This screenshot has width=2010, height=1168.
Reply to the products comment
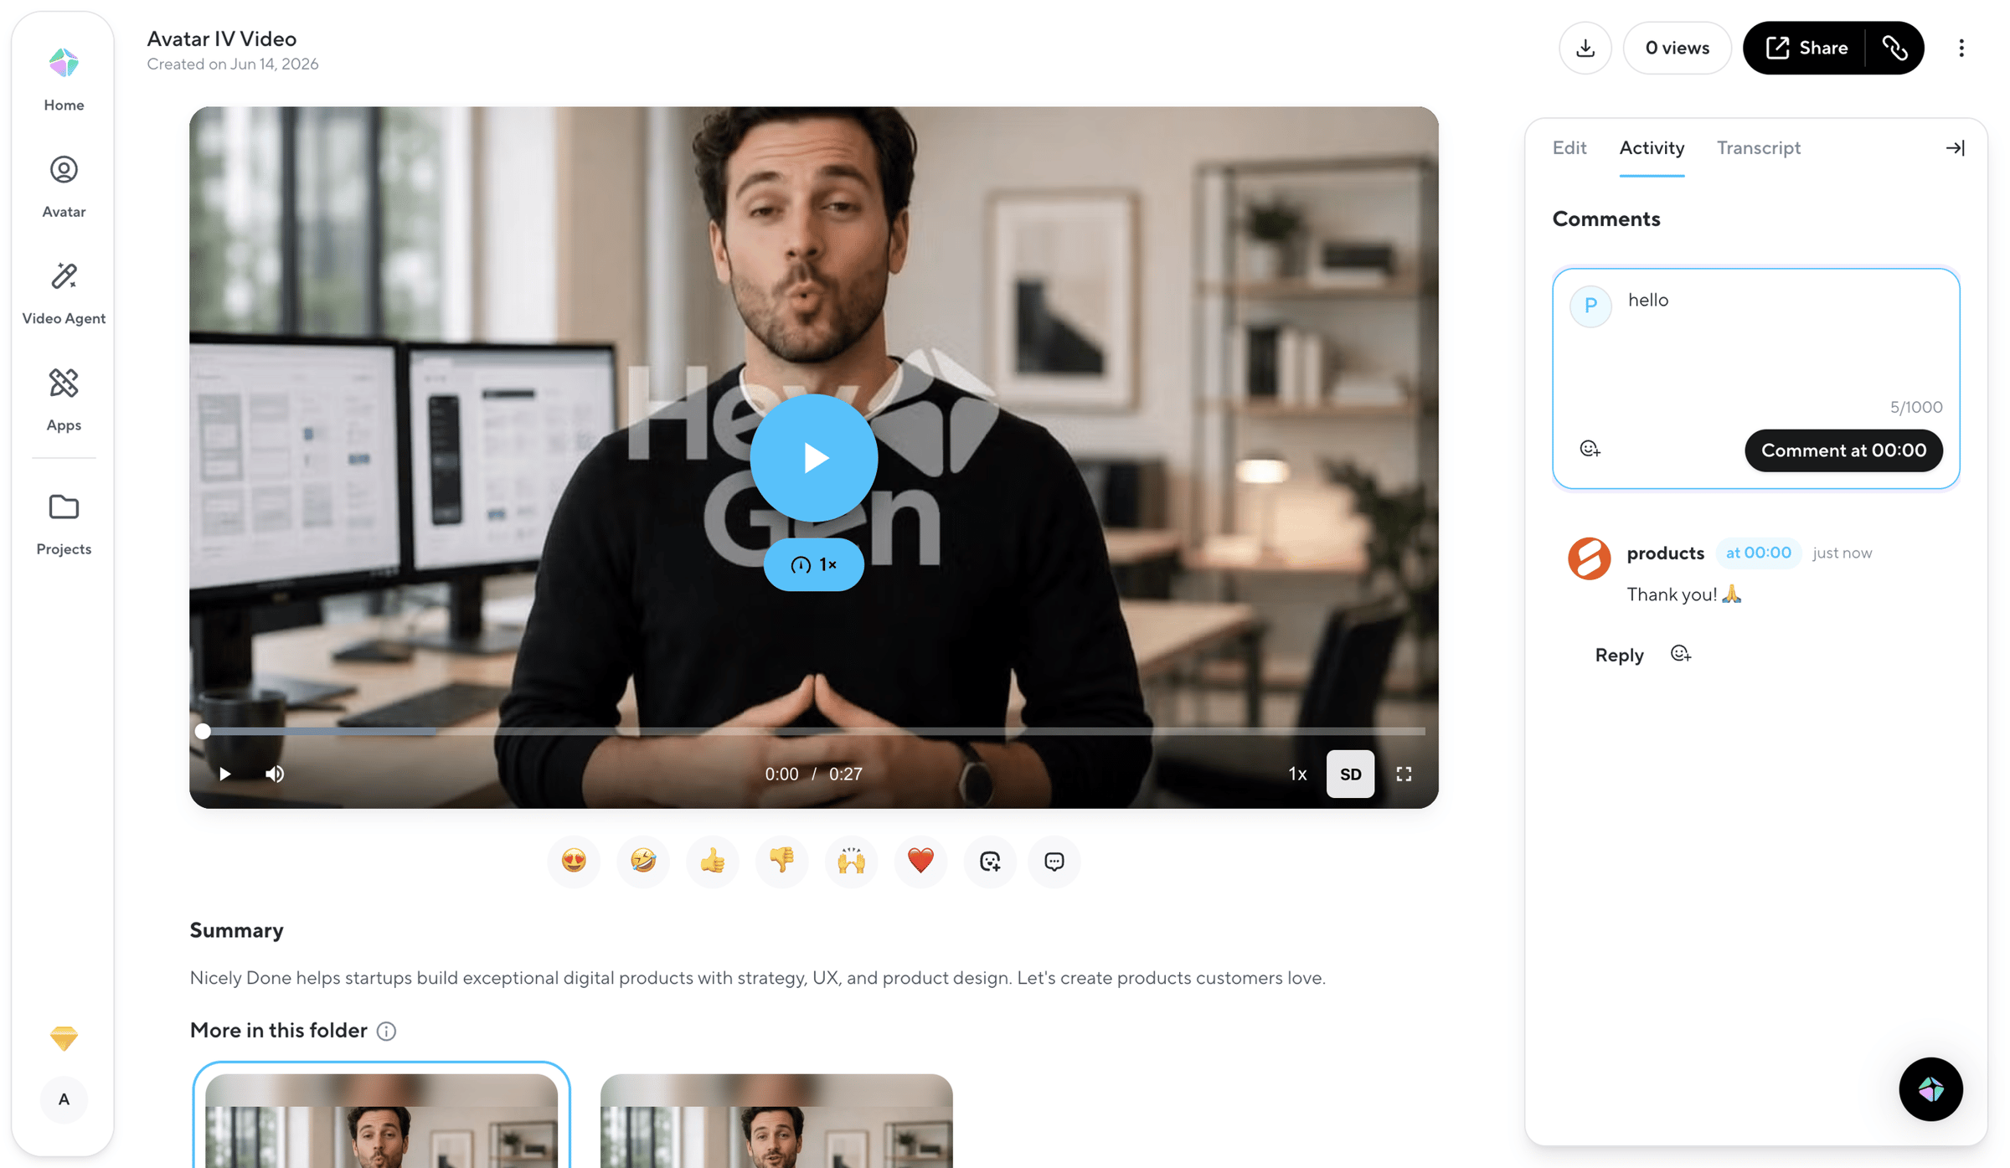(1619, 655)
